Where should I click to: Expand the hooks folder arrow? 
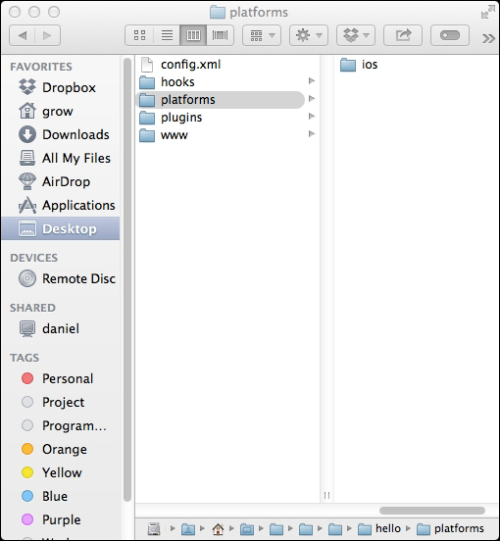[x=312, y=81]
